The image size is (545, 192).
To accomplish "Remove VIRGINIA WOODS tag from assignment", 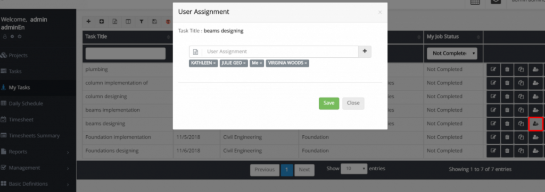I will coord(306,63).
